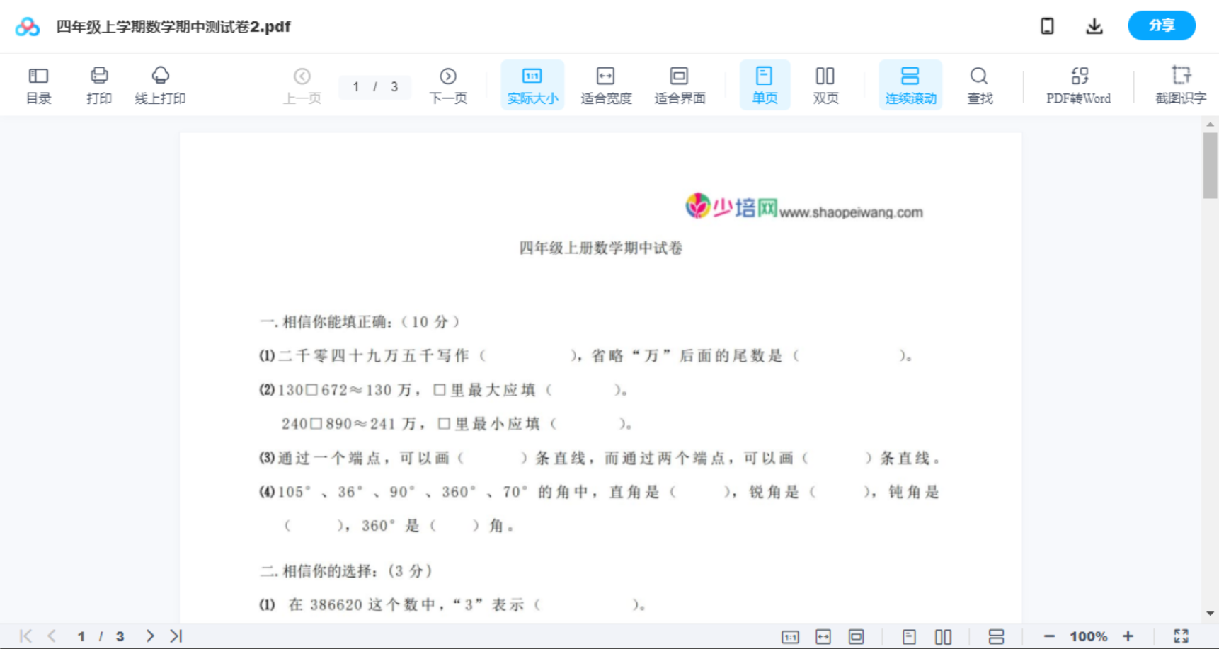Image resolution: width=1219 pixels, height=649 pixels.
Task: Click the download icon in the top bar
Action: click(1094, 25)
